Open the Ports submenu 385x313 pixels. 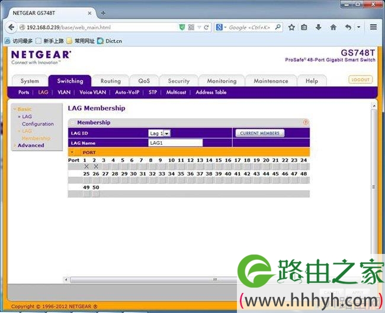coord(24,92)
